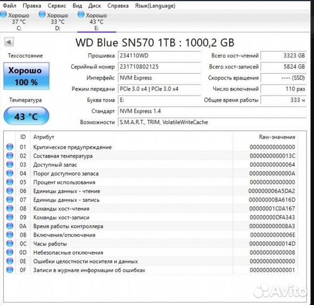The width and height of the screenshot is (314, 305).
Task: Select the D: drive status icon
Action: point(42,14)
